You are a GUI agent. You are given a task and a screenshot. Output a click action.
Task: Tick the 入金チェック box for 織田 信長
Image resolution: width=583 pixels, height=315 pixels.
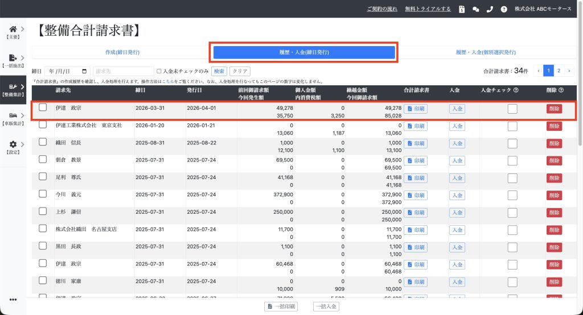[x=512, y=144]
